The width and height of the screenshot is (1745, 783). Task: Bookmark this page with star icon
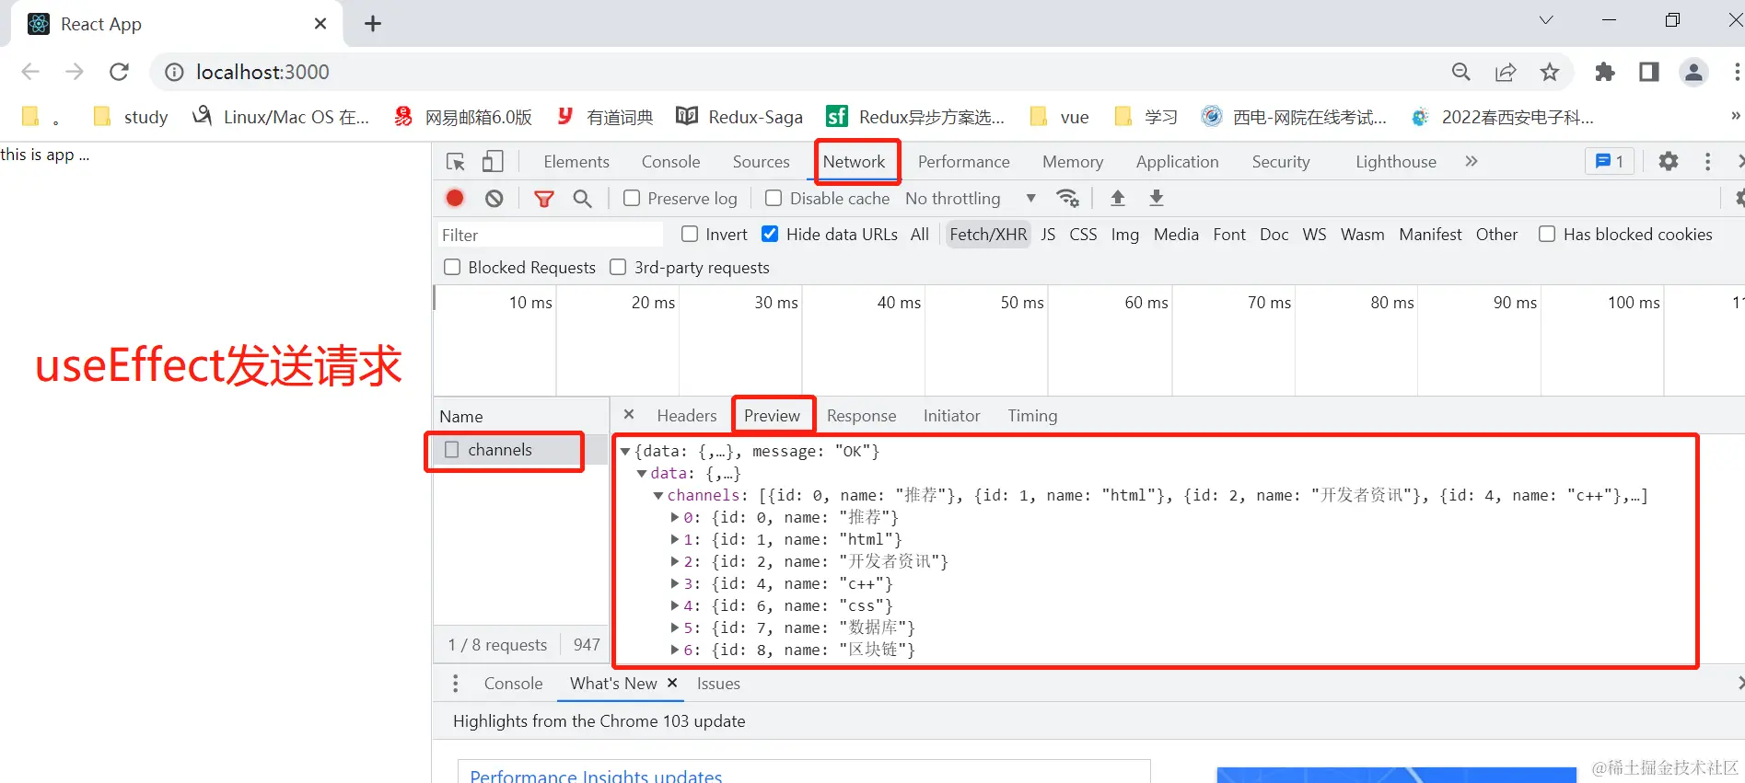pos(1550,72)
